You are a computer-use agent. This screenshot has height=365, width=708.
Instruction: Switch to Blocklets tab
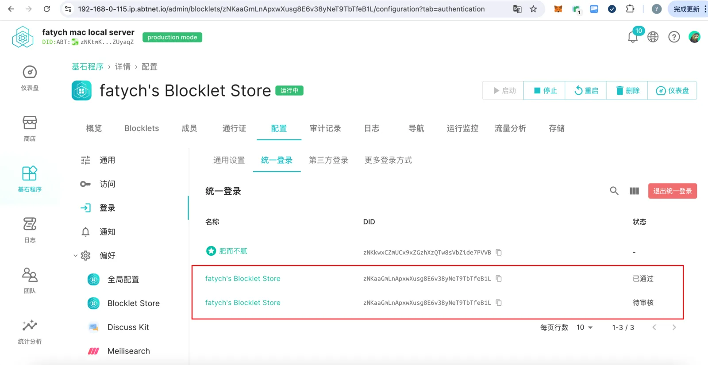point(142,128)
